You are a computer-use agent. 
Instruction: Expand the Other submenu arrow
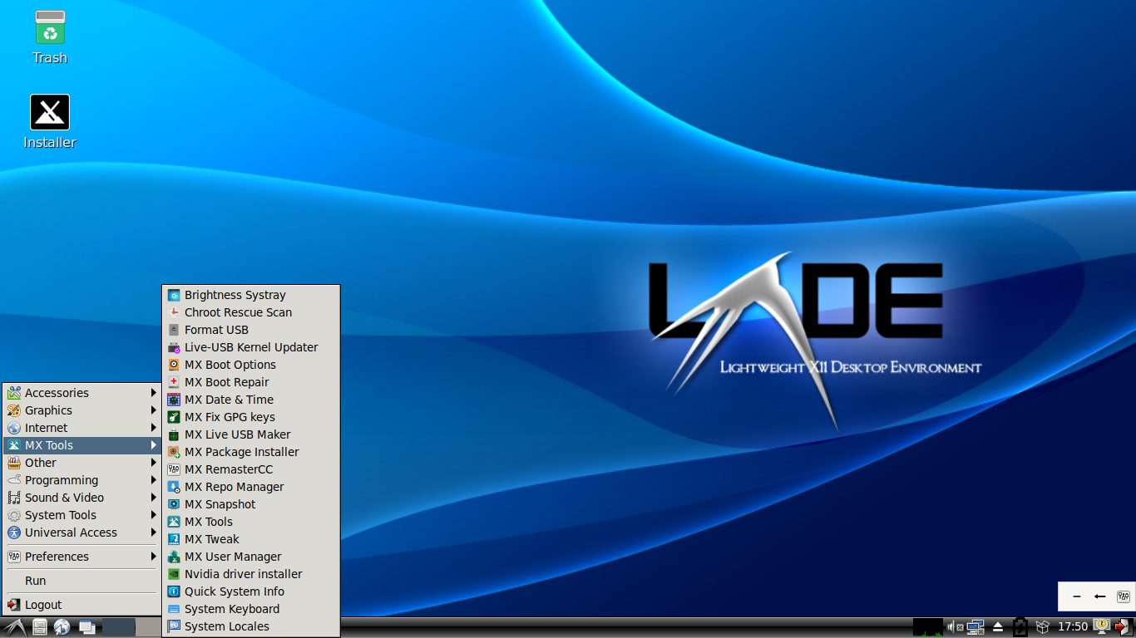coord(154,463)
